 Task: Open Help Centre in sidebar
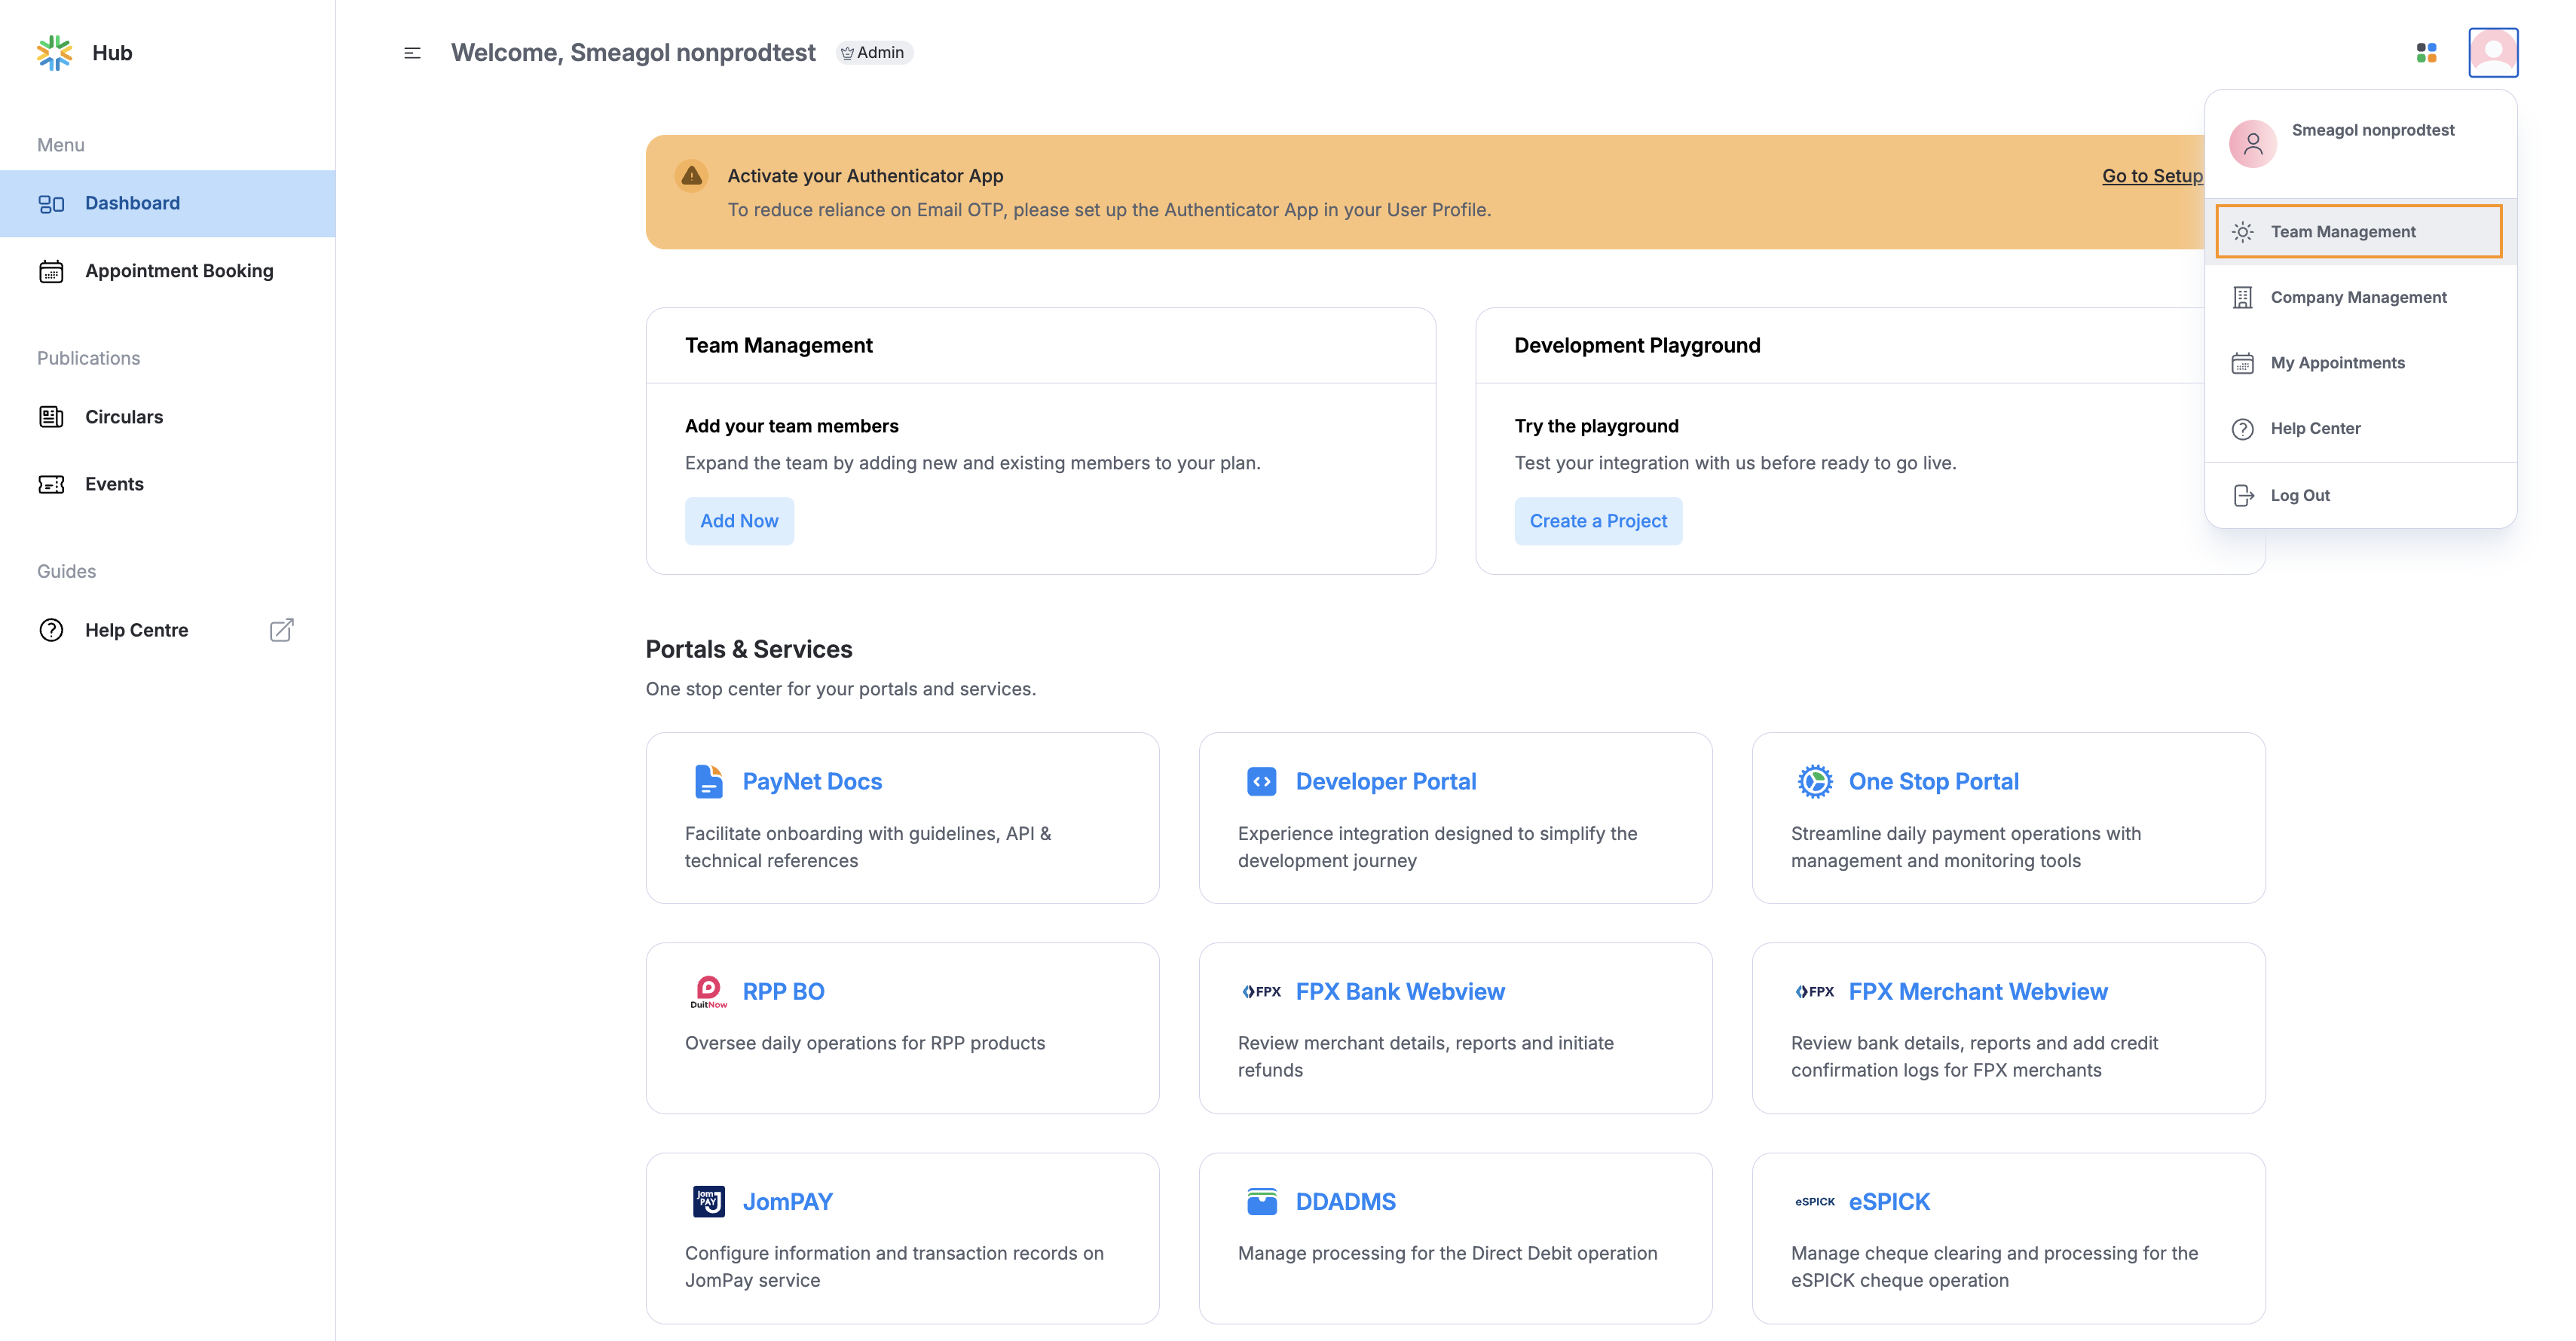168,631
